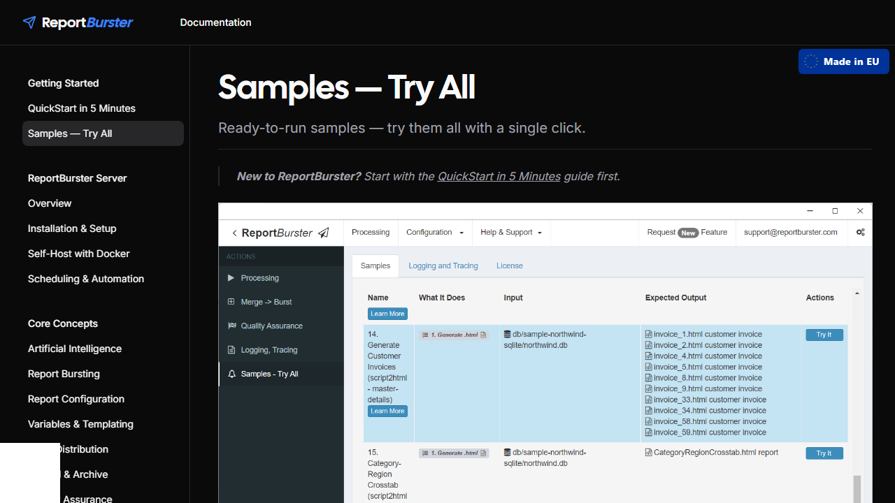Click the What It Does column header
The image size is (895, 503).
(x=442, y=298)
